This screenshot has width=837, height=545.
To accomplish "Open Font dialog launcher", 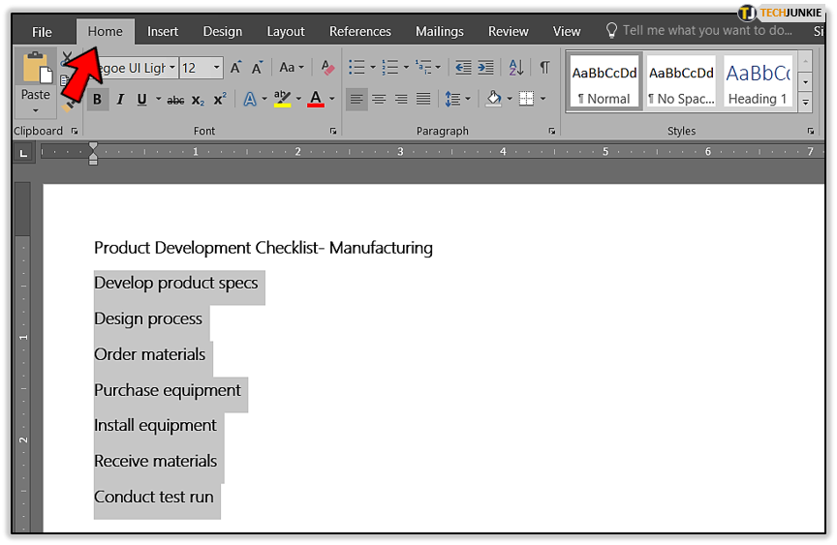I will click(x=333, y=132).
